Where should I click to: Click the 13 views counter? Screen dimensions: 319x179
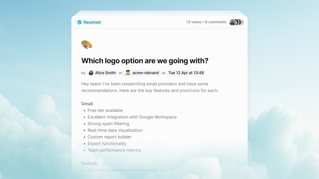tap(194, 22)
